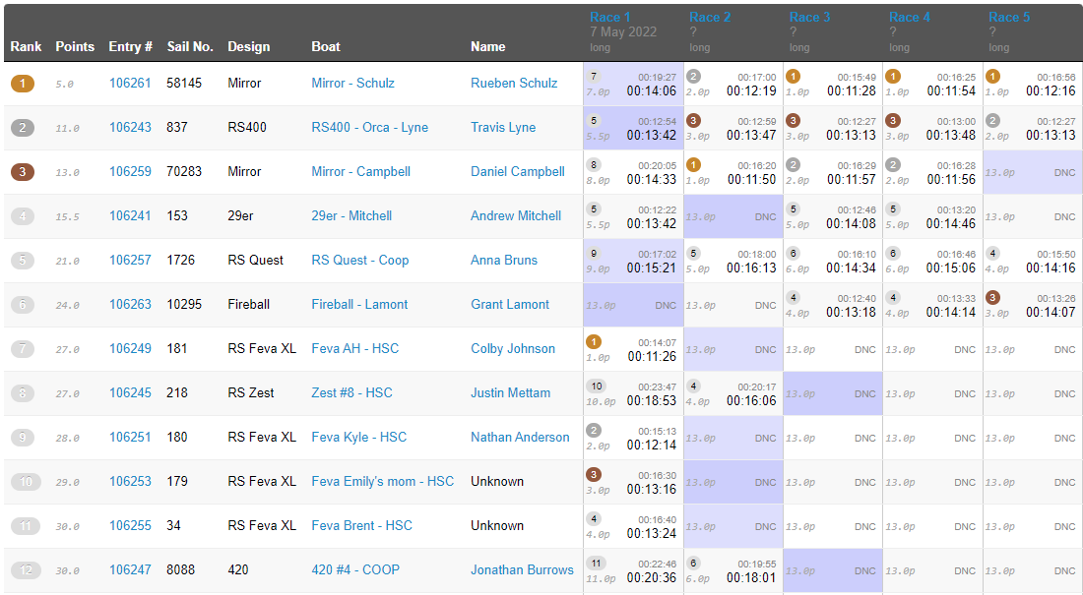Click the rank 6 badge in Grant Lamont's row
This screenshot has width=1083, height=595.
pyautogui.click(x=22, y=305)
